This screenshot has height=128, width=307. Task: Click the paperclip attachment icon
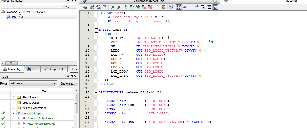[157, 7]
